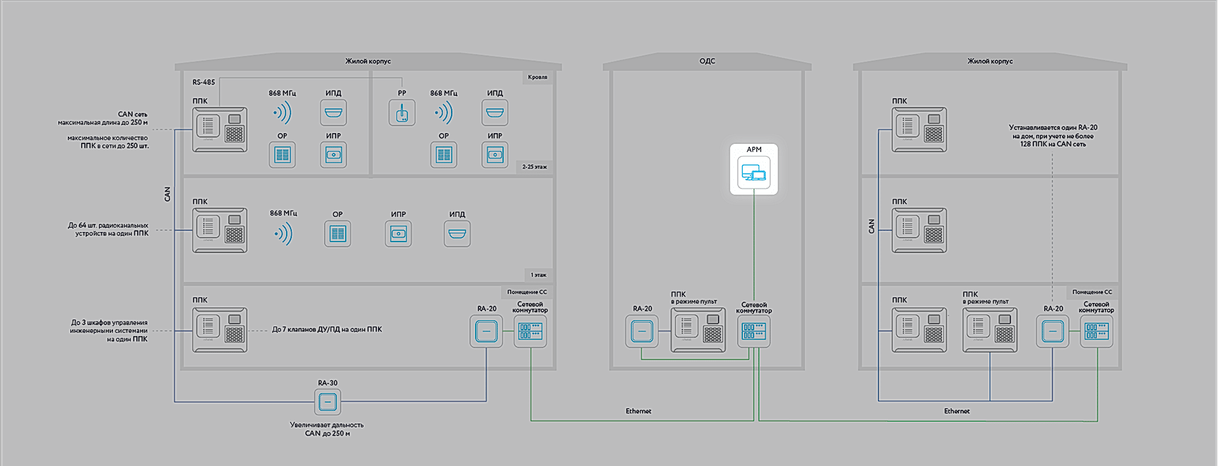Click network switch icon in left residential building
This screenshot has height=466, width=1218.
530,331
